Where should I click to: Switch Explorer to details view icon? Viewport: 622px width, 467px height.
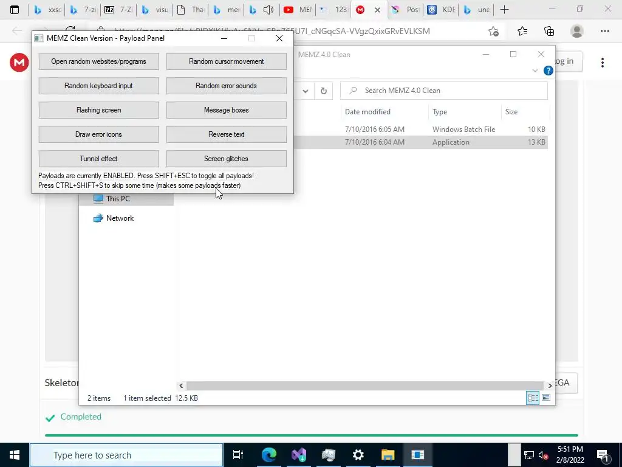[x=533, y=398]
